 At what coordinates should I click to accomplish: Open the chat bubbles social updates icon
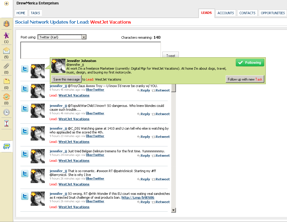(x=6, y=146)
